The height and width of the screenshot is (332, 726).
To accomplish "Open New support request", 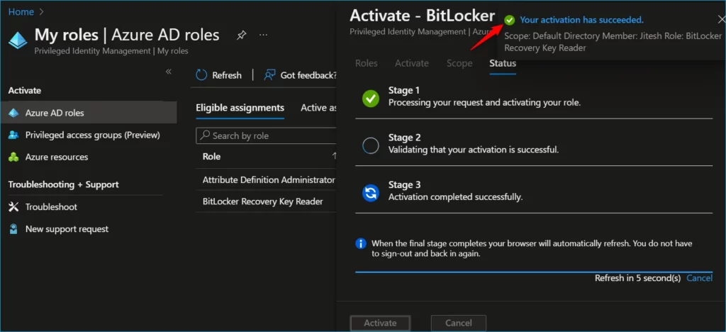I will 67,229.
